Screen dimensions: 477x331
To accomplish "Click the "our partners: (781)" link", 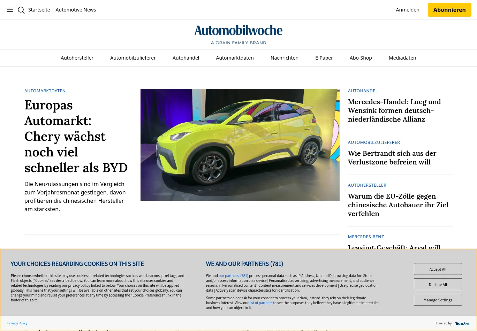I will pyautogui.click(x=233, y=276).
